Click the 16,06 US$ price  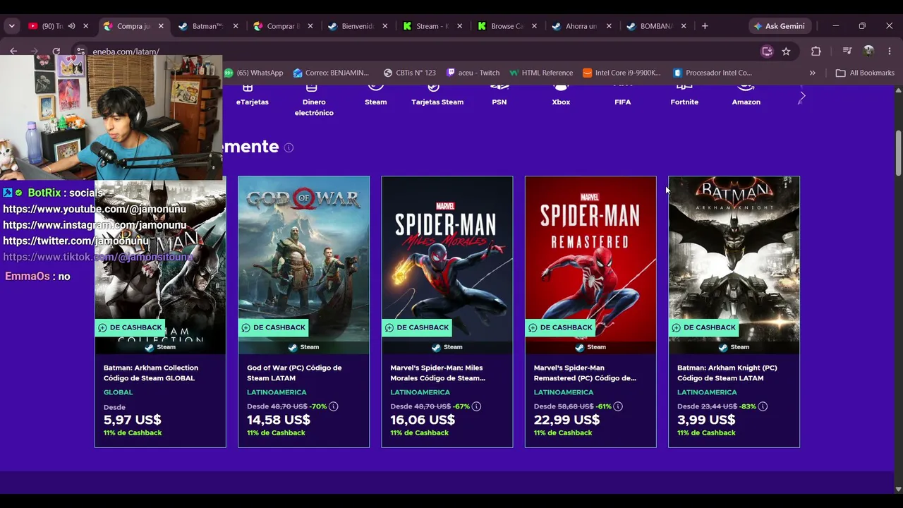(x=423, y=420)
